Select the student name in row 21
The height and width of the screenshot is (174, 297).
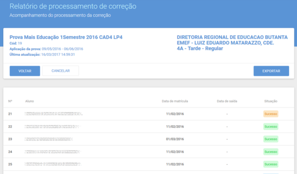[53, 113]
